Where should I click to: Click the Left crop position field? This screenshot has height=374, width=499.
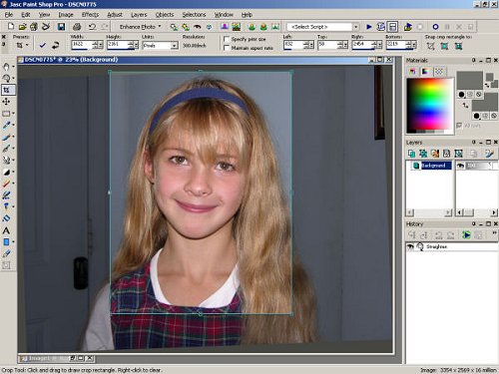(293, 45)
